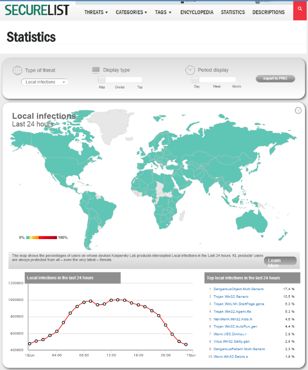308x370 pixels.
Task: Click the Local infections in the last 24 hours header
Action: (73, 278)
